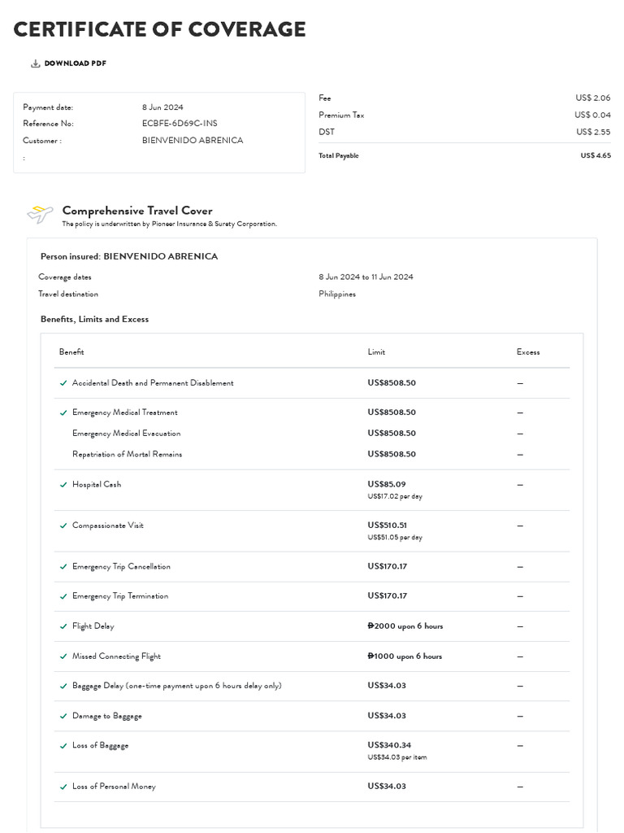Click checkmark beside Accidental Death and Permanent Disablement
624x833 pixels.
click(63, 383)
